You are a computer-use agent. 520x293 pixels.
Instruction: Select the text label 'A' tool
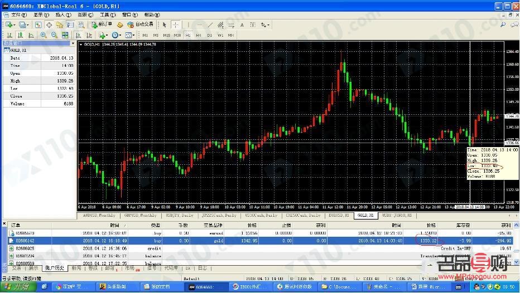[242, 25]
